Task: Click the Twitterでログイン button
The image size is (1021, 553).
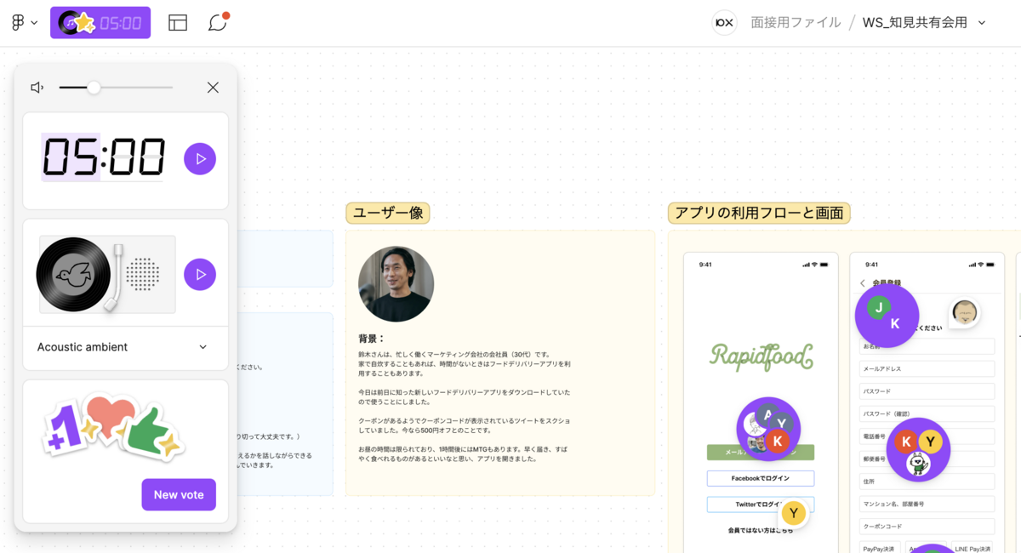Action: point(761,505)
